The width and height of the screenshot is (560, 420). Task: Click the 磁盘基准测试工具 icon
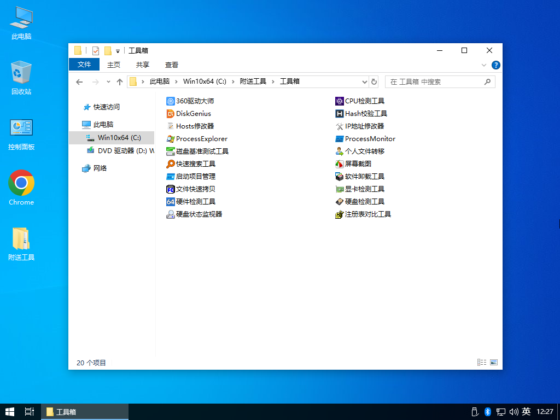tap(171, 151)
